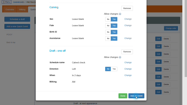187x105 pixels.
Task: Click the Calving section heading
Action: pyautogui.click(x=54, y=7)
